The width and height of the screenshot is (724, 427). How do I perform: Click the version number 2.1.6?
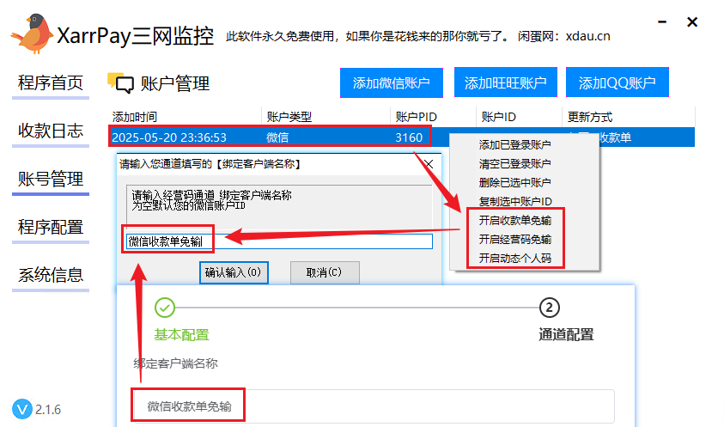coord(48,410)
